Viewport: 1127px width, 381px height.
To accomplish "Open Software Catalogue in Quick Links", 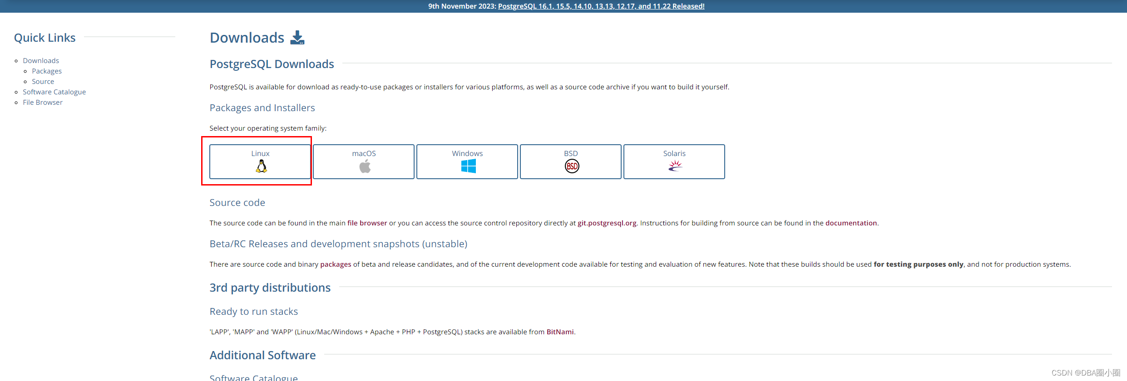I will 54,92.
